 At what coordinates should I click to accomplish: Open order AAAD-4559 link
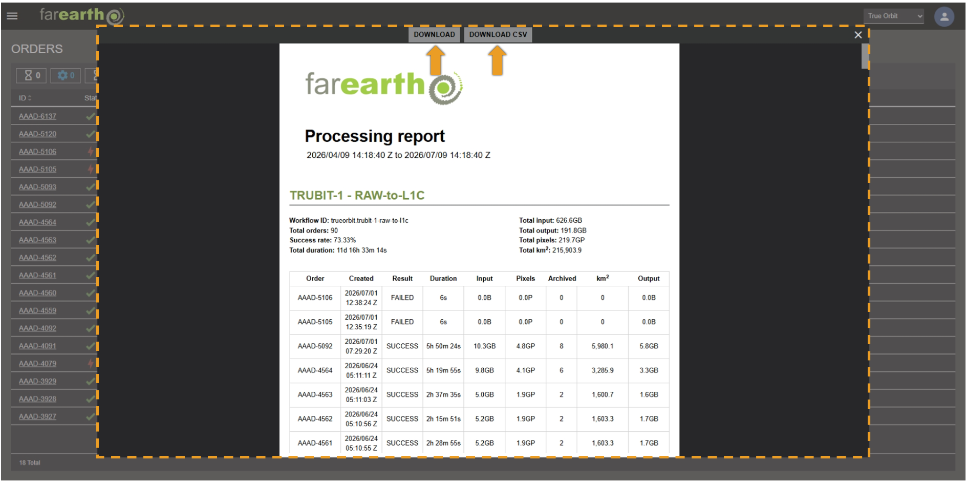(x=37, y=311)
